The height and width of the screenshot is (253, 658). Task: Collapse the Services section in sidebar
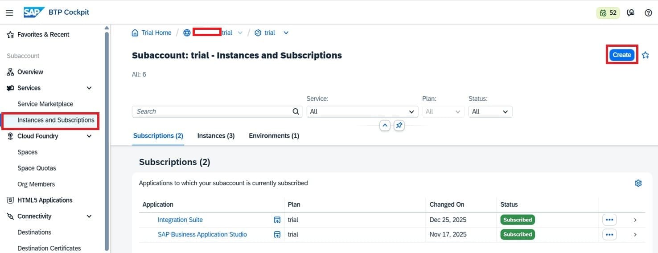(x=89, y=88)
